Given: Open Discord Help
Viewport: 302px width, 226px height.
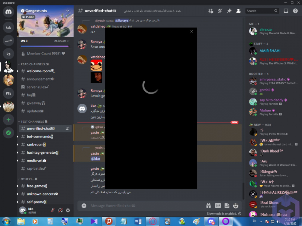Looking at the screenshot, I should [295, 11].
